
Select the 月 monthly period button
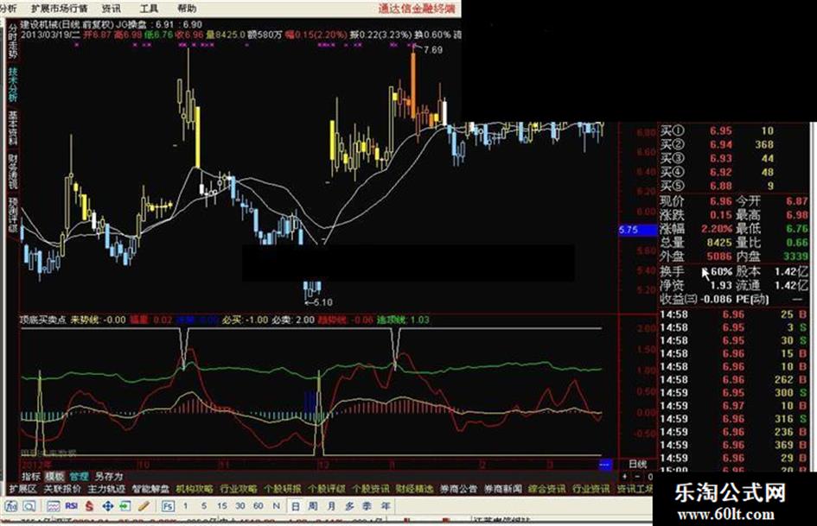coord(331,505)
